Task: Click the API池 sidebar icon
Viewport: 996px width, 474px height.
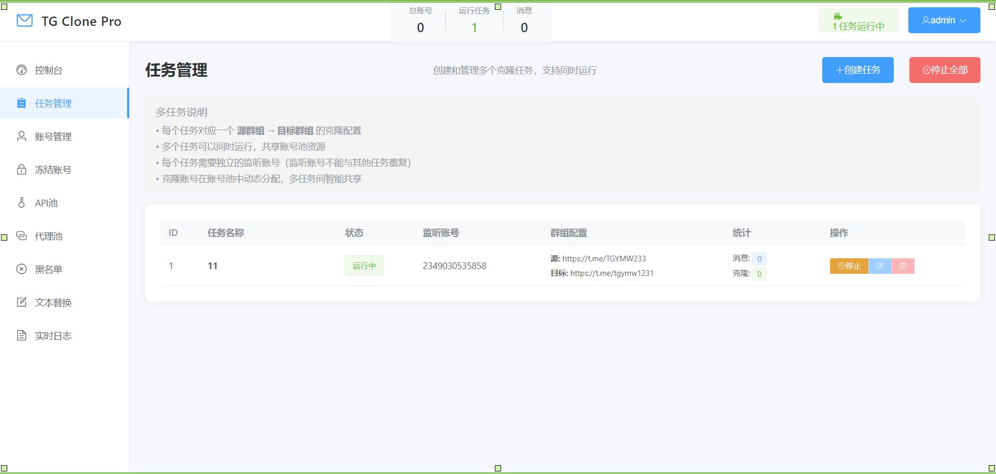Action: click(x=21, y=203)
